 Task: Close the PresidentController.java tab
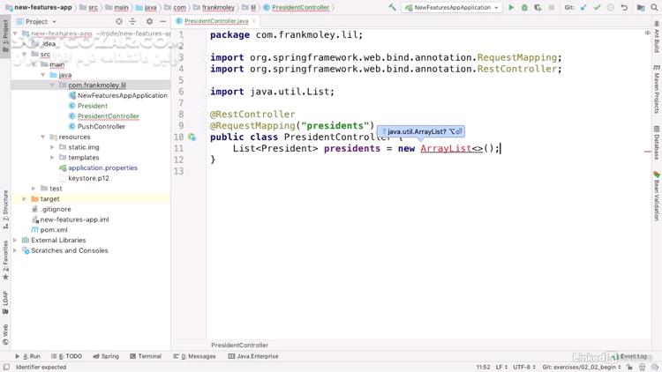pyautogui.click(x=253, y=21)
